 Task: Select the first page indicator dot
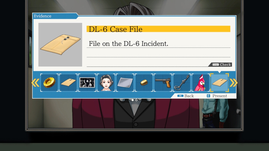click(x=132, y=100)
